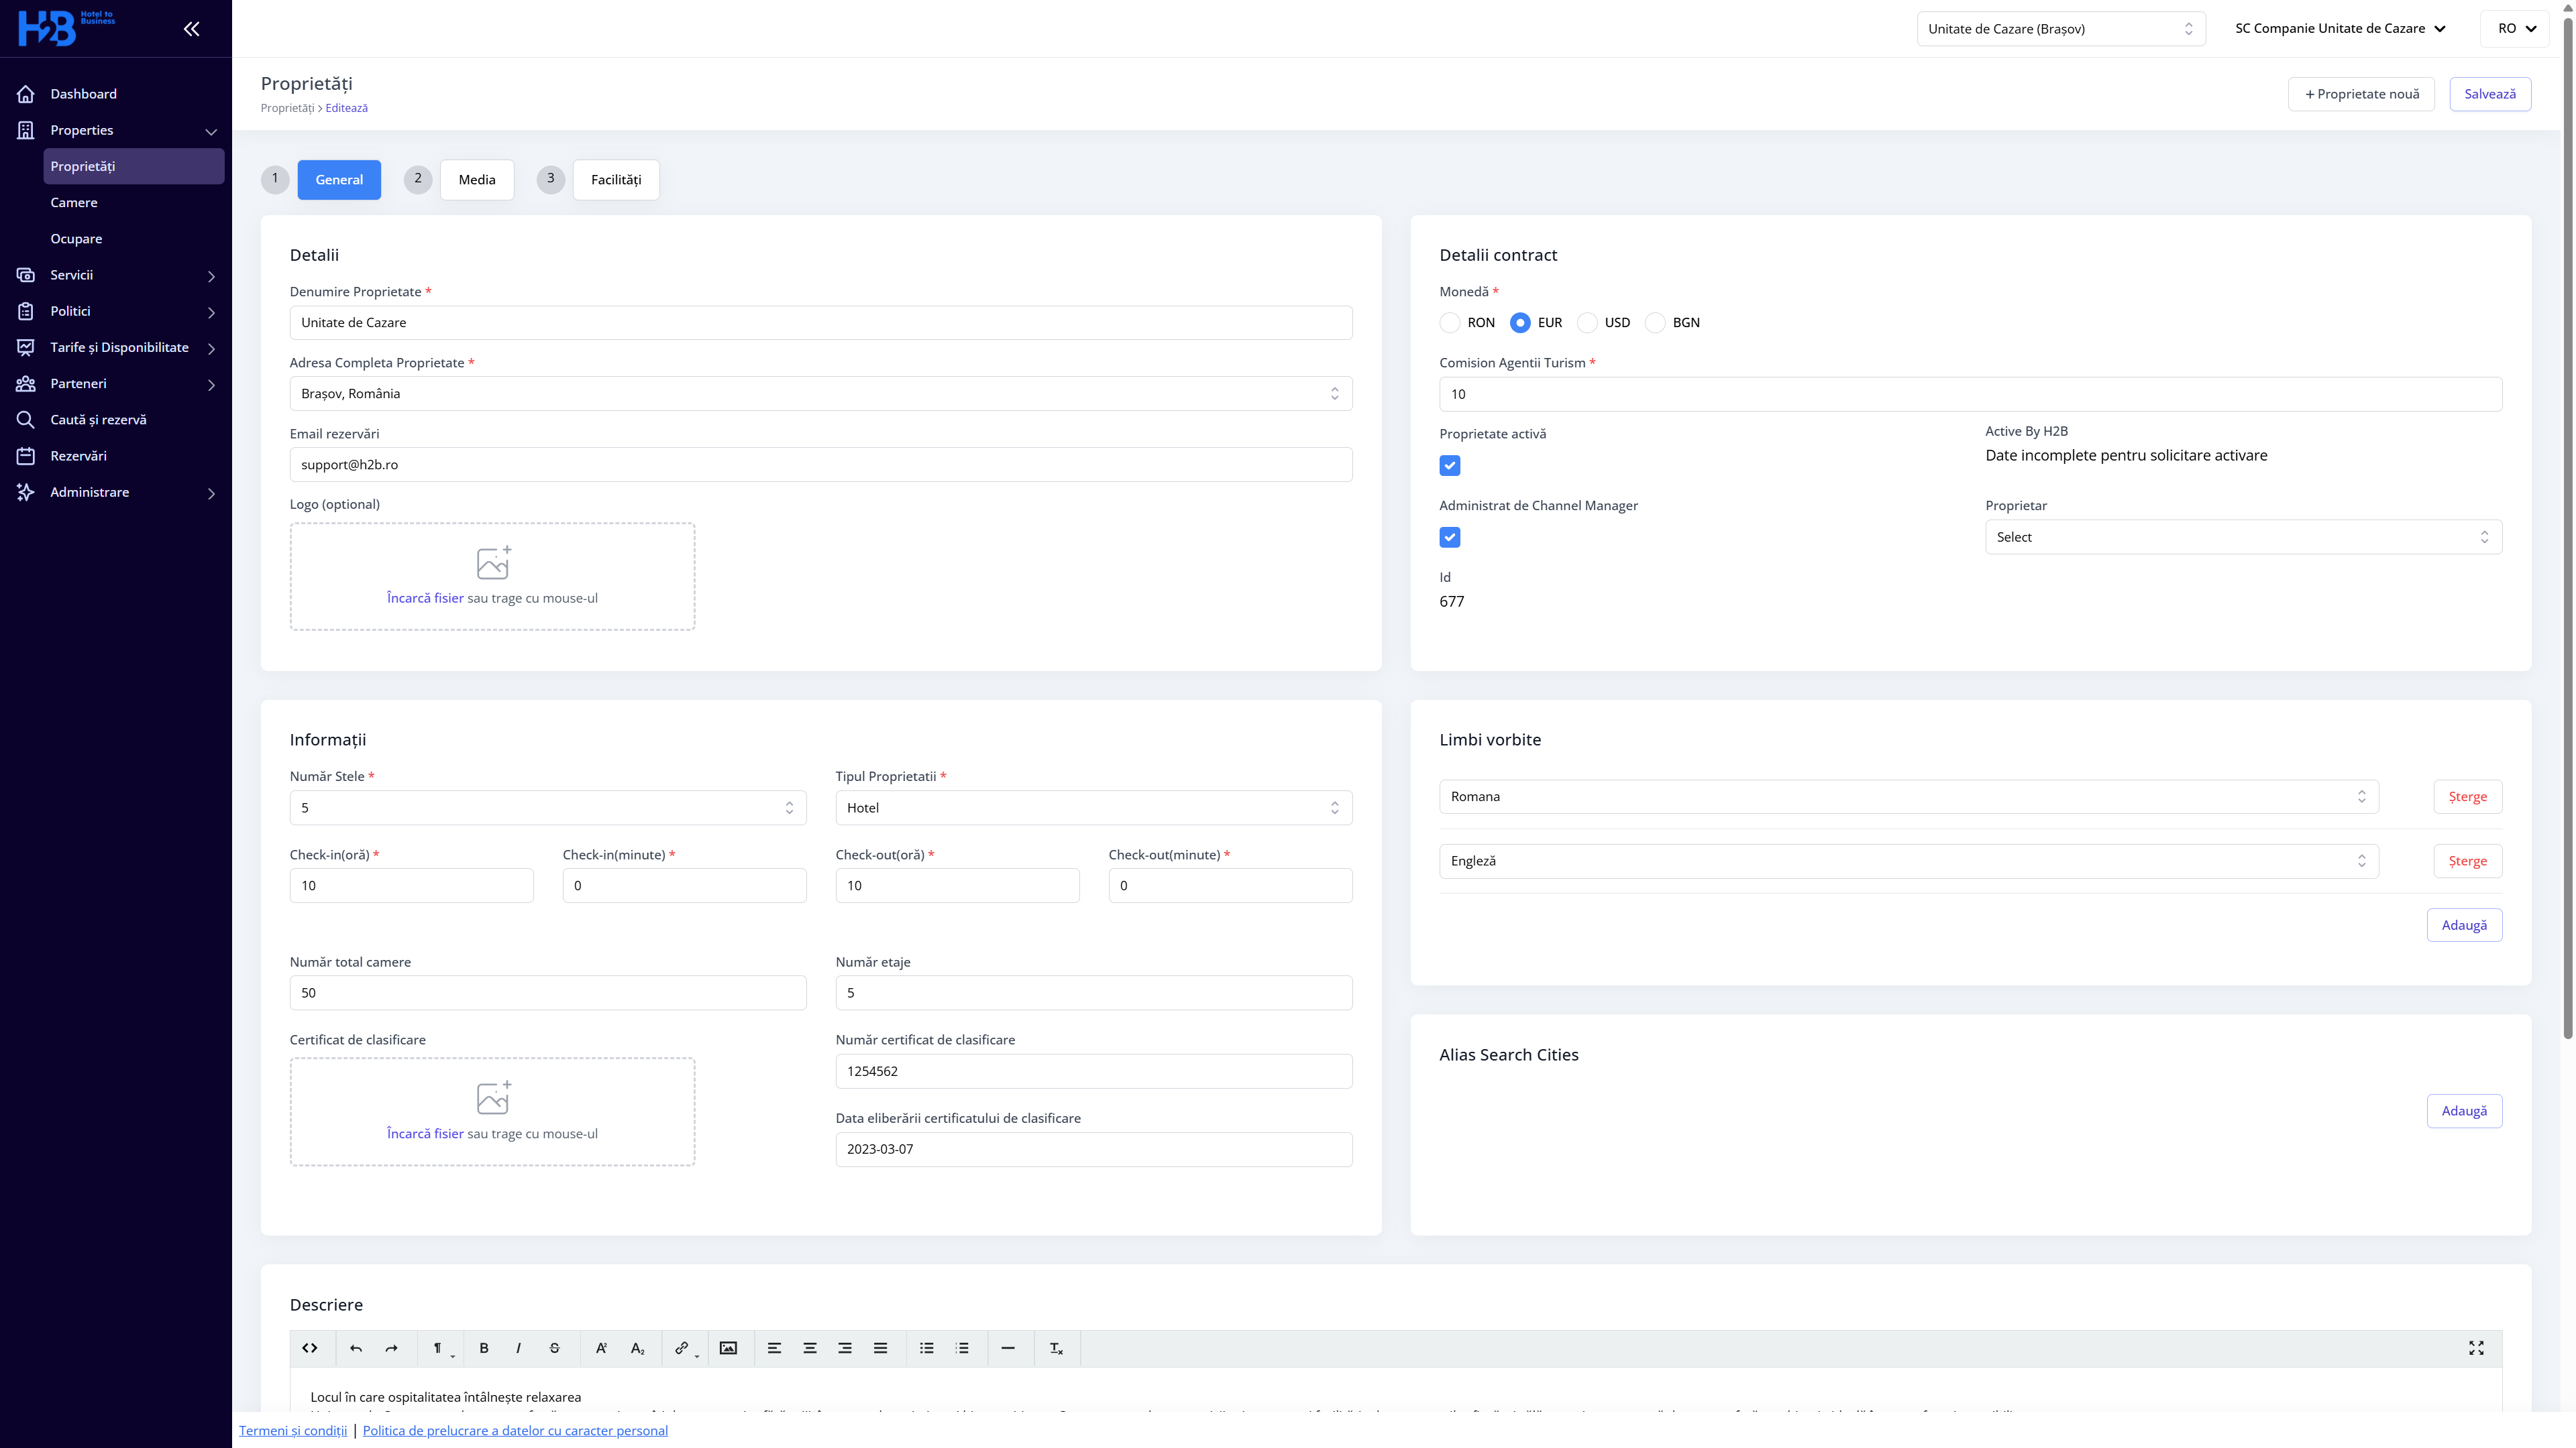2576x1448 pixels.
Task: Expand Servicii sidebar menu
Action: click(x=116, y=275)
